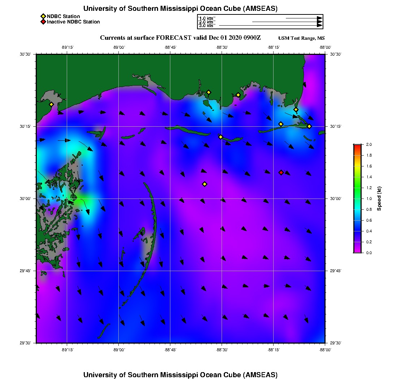Screen dimensions: 397x379
Task: Click the 1.0 kts arrow in scale legend
Action: click(x=303, y=18)
